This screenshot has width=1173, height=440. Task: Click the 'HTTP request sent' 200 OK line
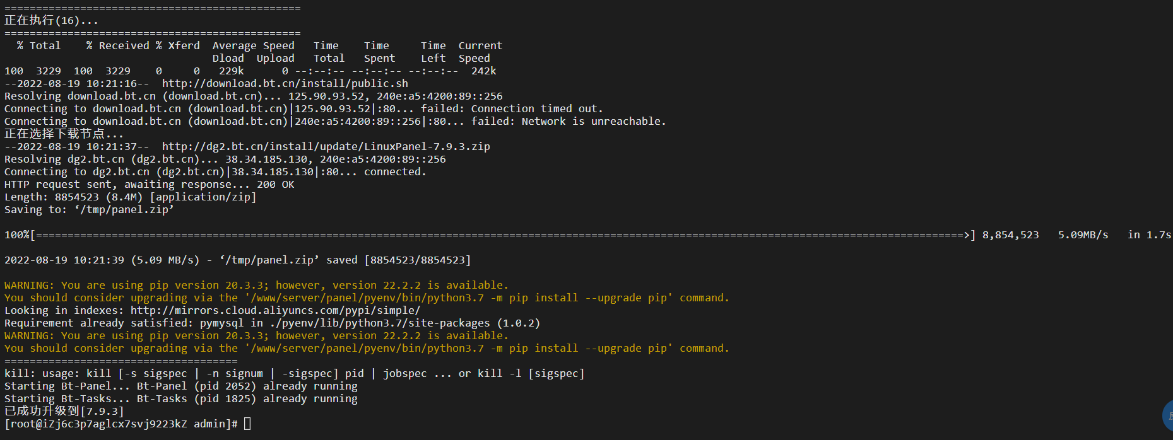coord(150,184)
